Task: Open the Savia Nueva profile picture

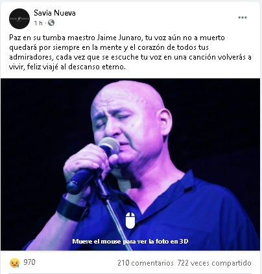Action: pos(19,19)
